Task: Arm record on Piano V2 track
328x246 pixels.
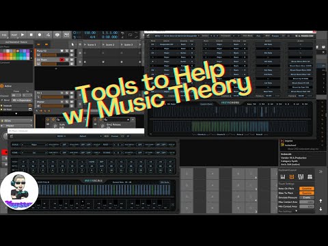Action: coord(61,51)
